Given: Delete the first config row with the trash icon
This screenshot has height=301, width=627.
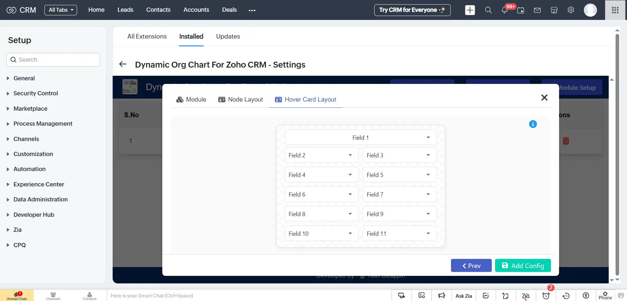Looking at the screenshot, I should pos(566,141).
